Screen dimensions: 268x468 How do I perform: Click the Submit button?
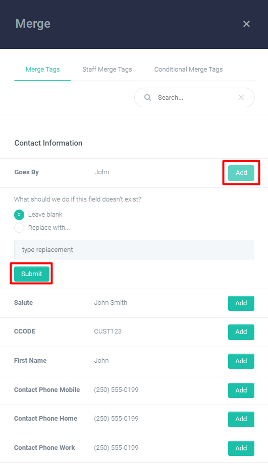tap(32, 274)
